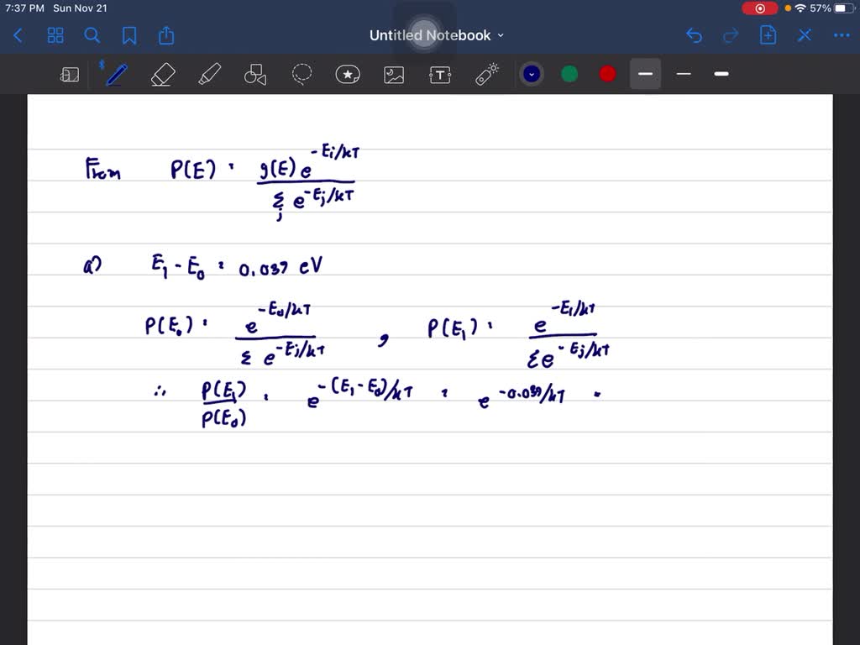Open the search panel
Image resolution: width=860 pixels, height=645 pixels.
(92, 35)
